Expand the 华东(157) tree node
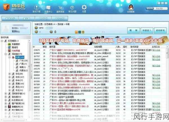The image size is (169, 122). [x=10, y=77]
